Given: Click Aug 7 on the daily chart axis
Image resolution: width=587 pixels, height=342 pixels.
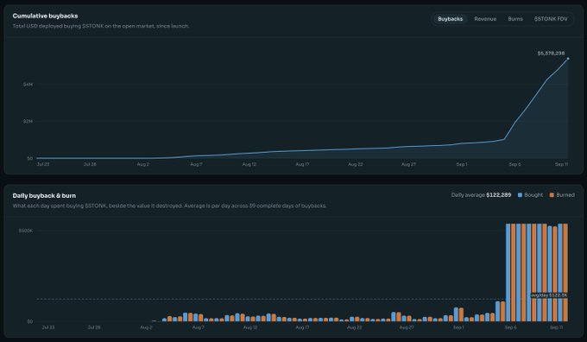Looking at the screenshot, I should click(198, 327).
